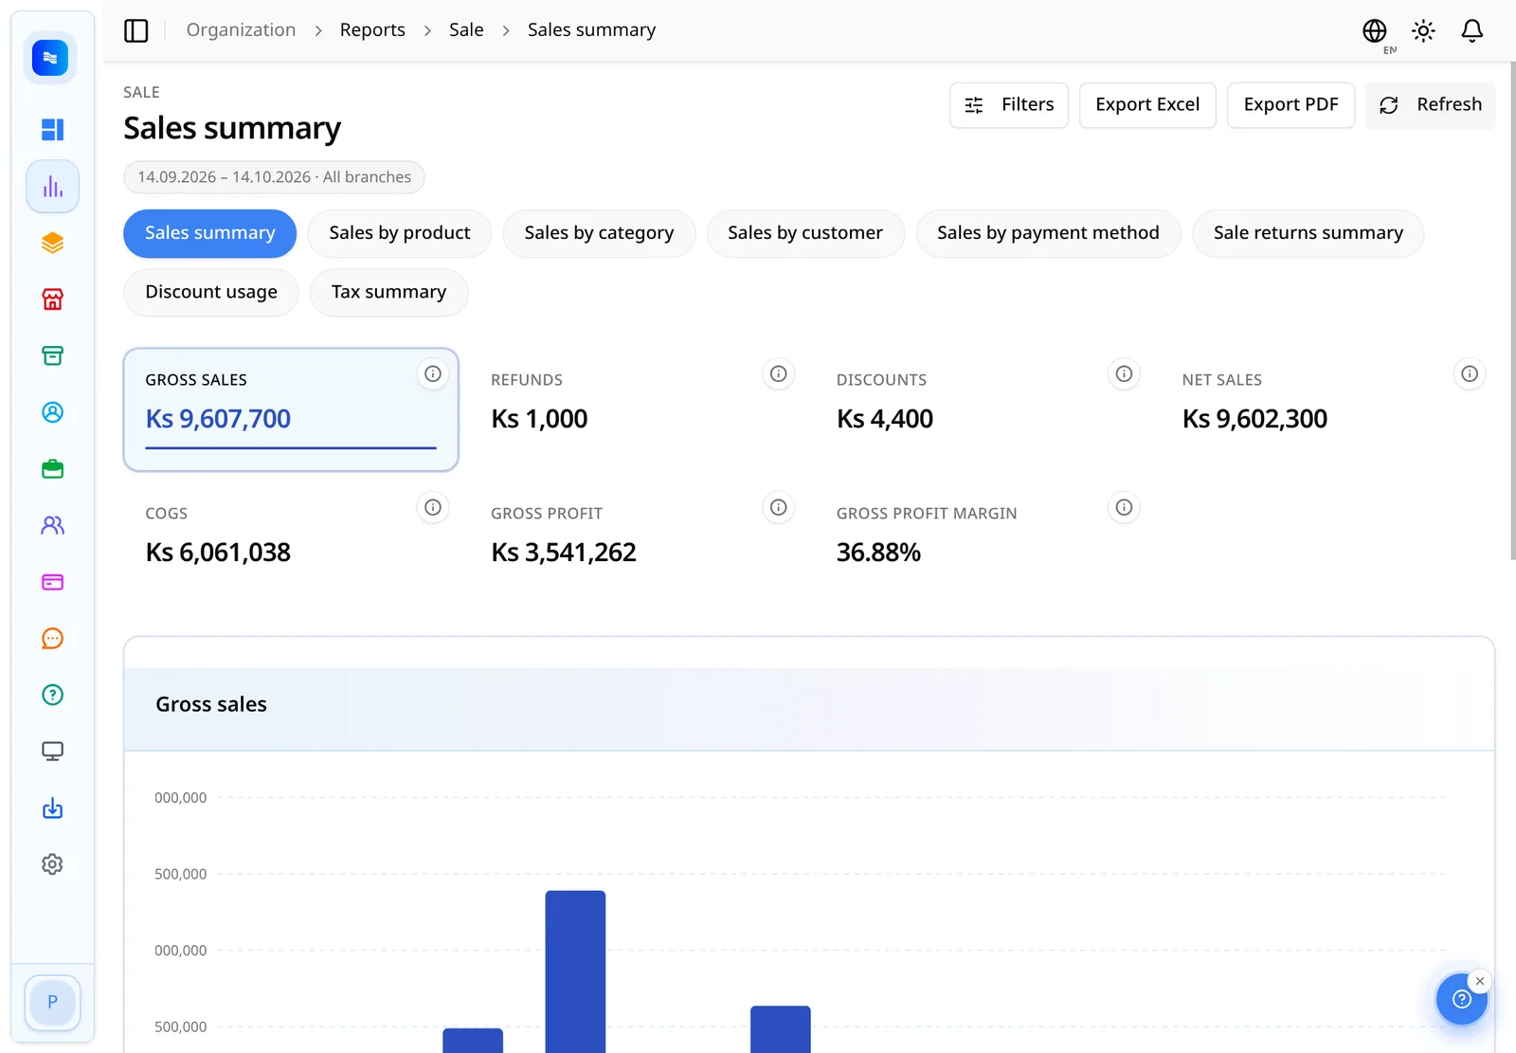
Task: Open the monitor screen sidebar icon
Action: pyautogui.click(x=53, y=752)
